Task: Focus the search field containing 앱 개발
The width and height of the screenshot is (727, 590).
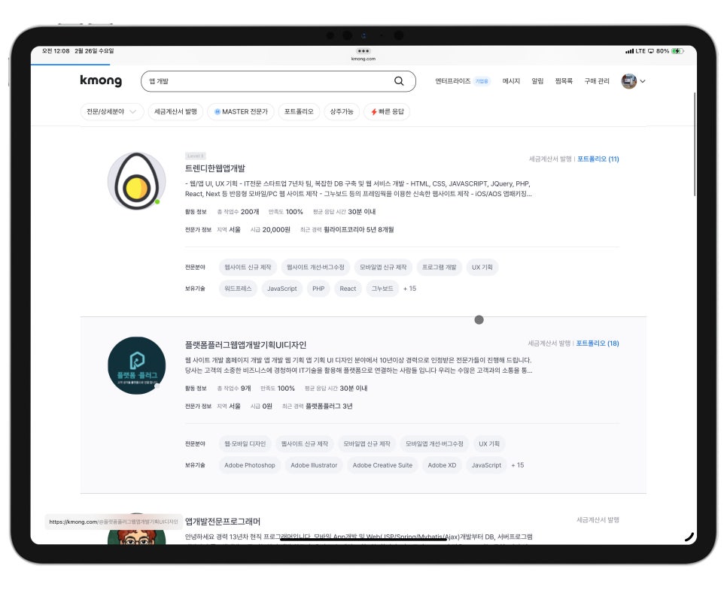Action: [278, 81]
